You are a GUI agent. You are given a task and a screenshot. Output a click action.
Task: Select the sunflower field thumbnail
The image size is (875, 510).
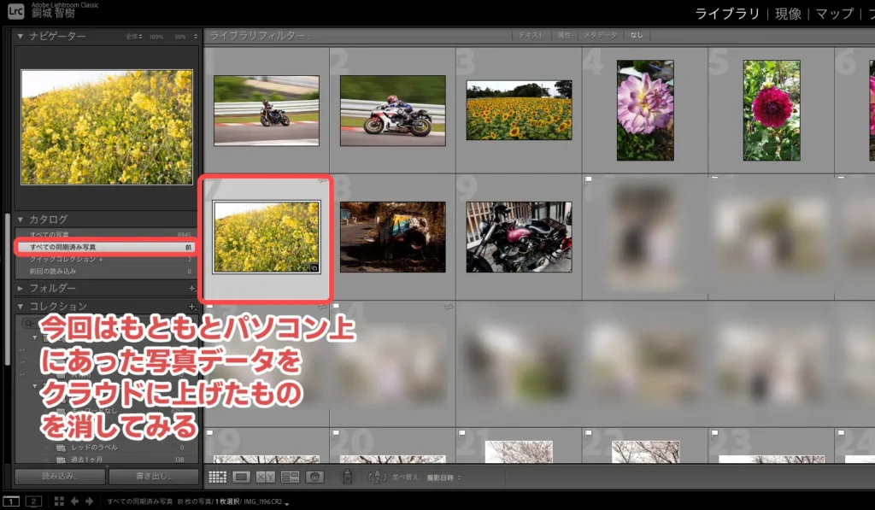[519, 110]
